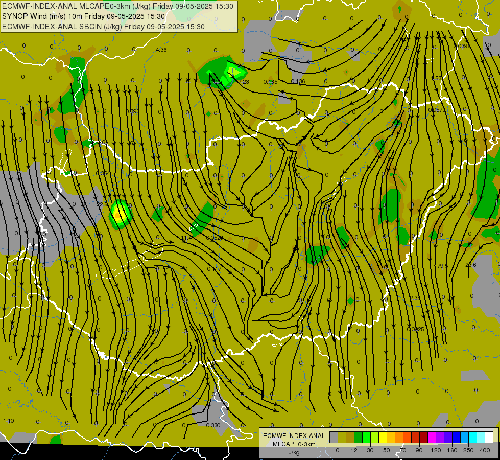Click the J/kg unit label in the legend
500x460 pixels.
294,452
